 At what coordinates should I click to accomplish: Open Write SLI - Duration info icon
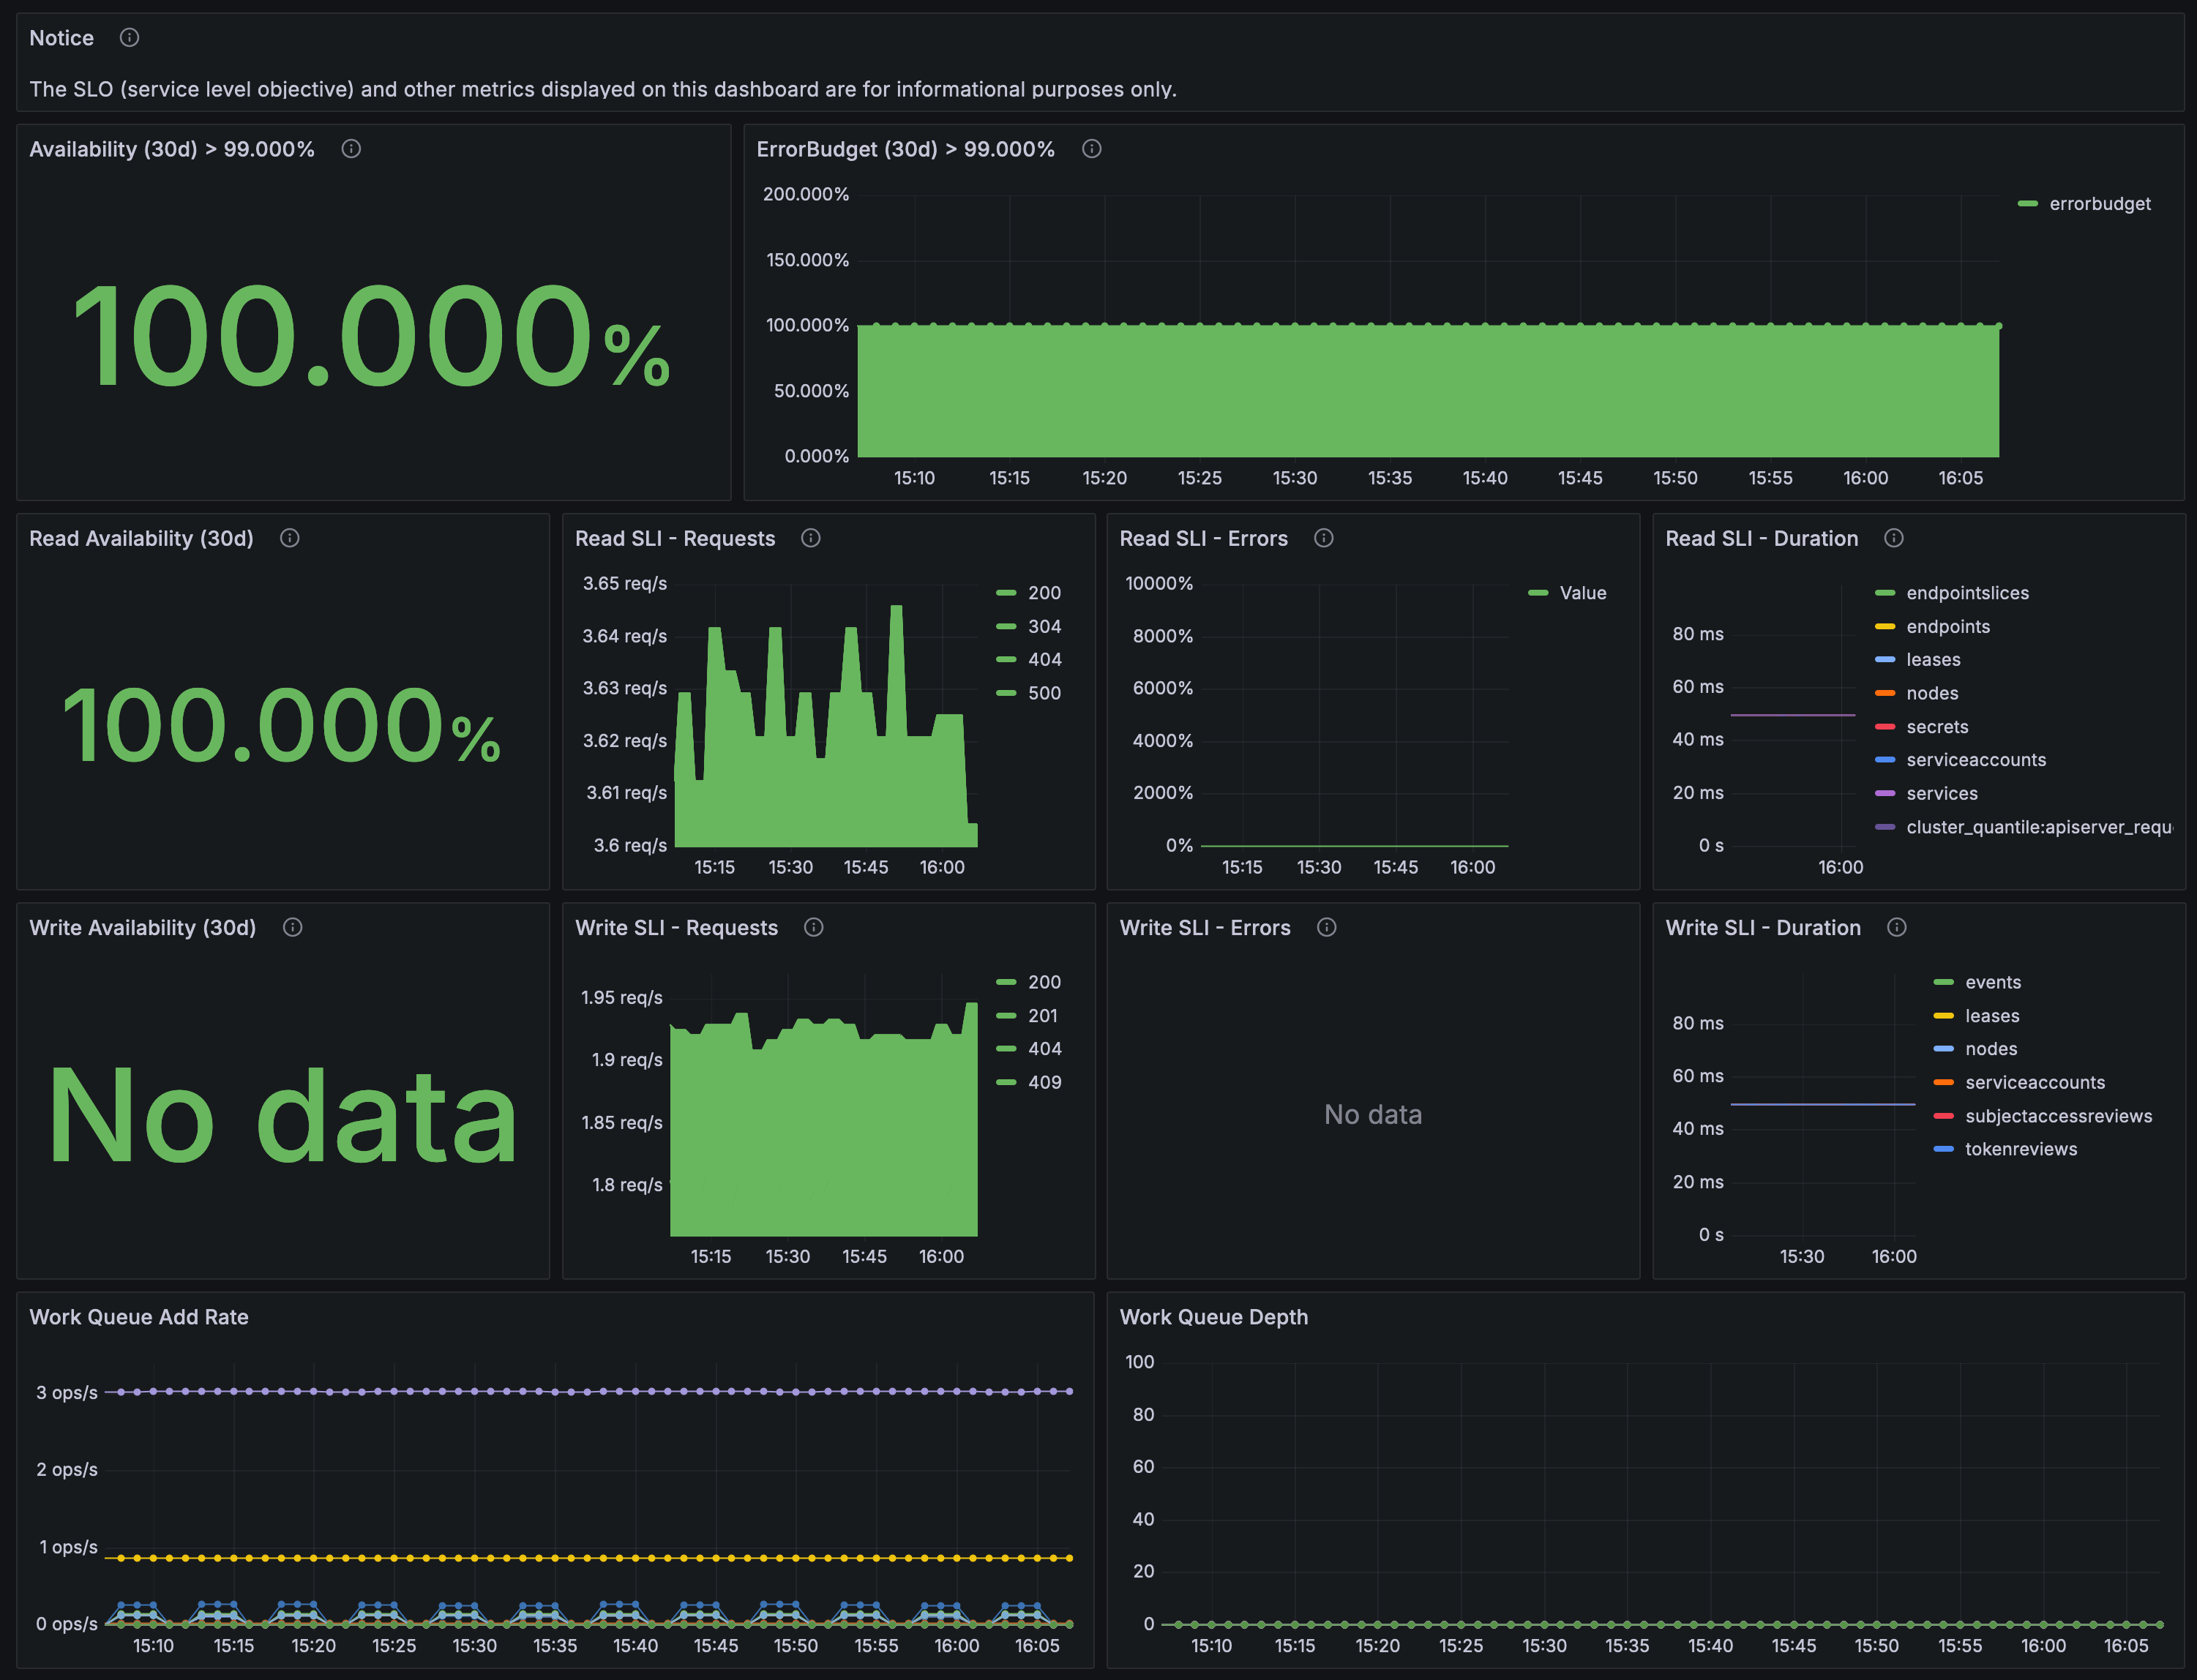1897,927
